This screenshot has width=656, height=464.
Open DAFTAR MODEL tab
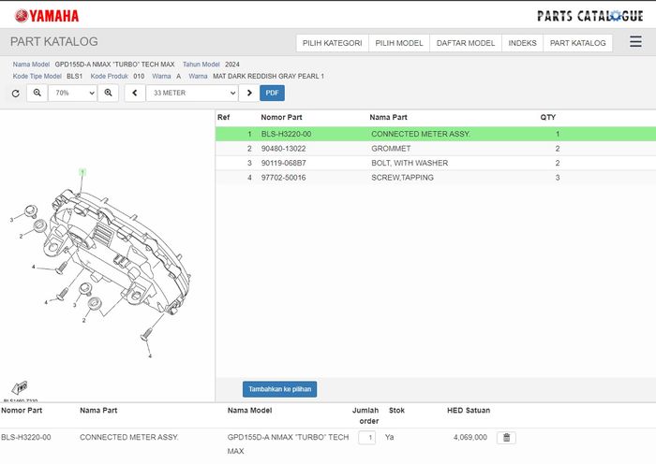(x=466, y=43)
